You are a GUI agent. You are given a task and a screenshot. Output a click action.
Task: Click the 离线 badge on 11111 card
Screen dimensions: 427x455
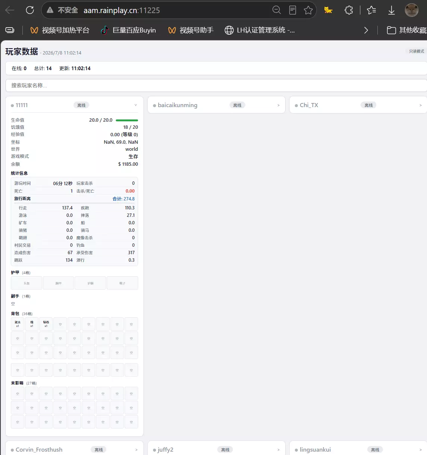[x=81, y=105]
